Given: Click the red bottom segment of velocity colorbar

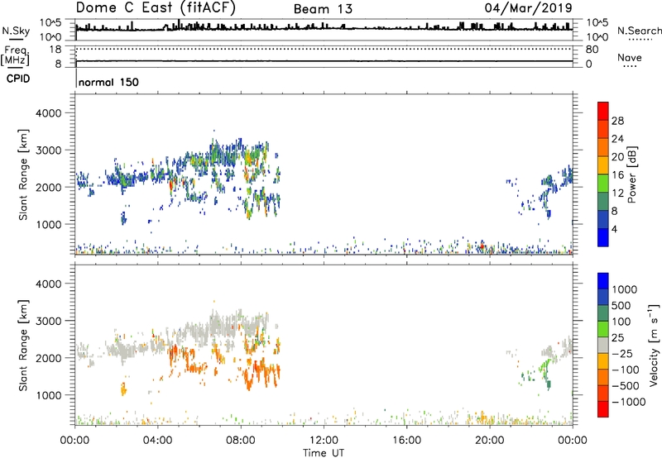Looking at the screenshot, I should tap(603, 409).
